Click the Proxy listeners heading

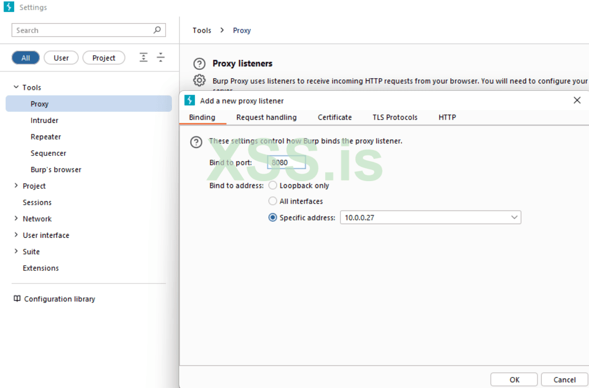(x=242, y=64)
